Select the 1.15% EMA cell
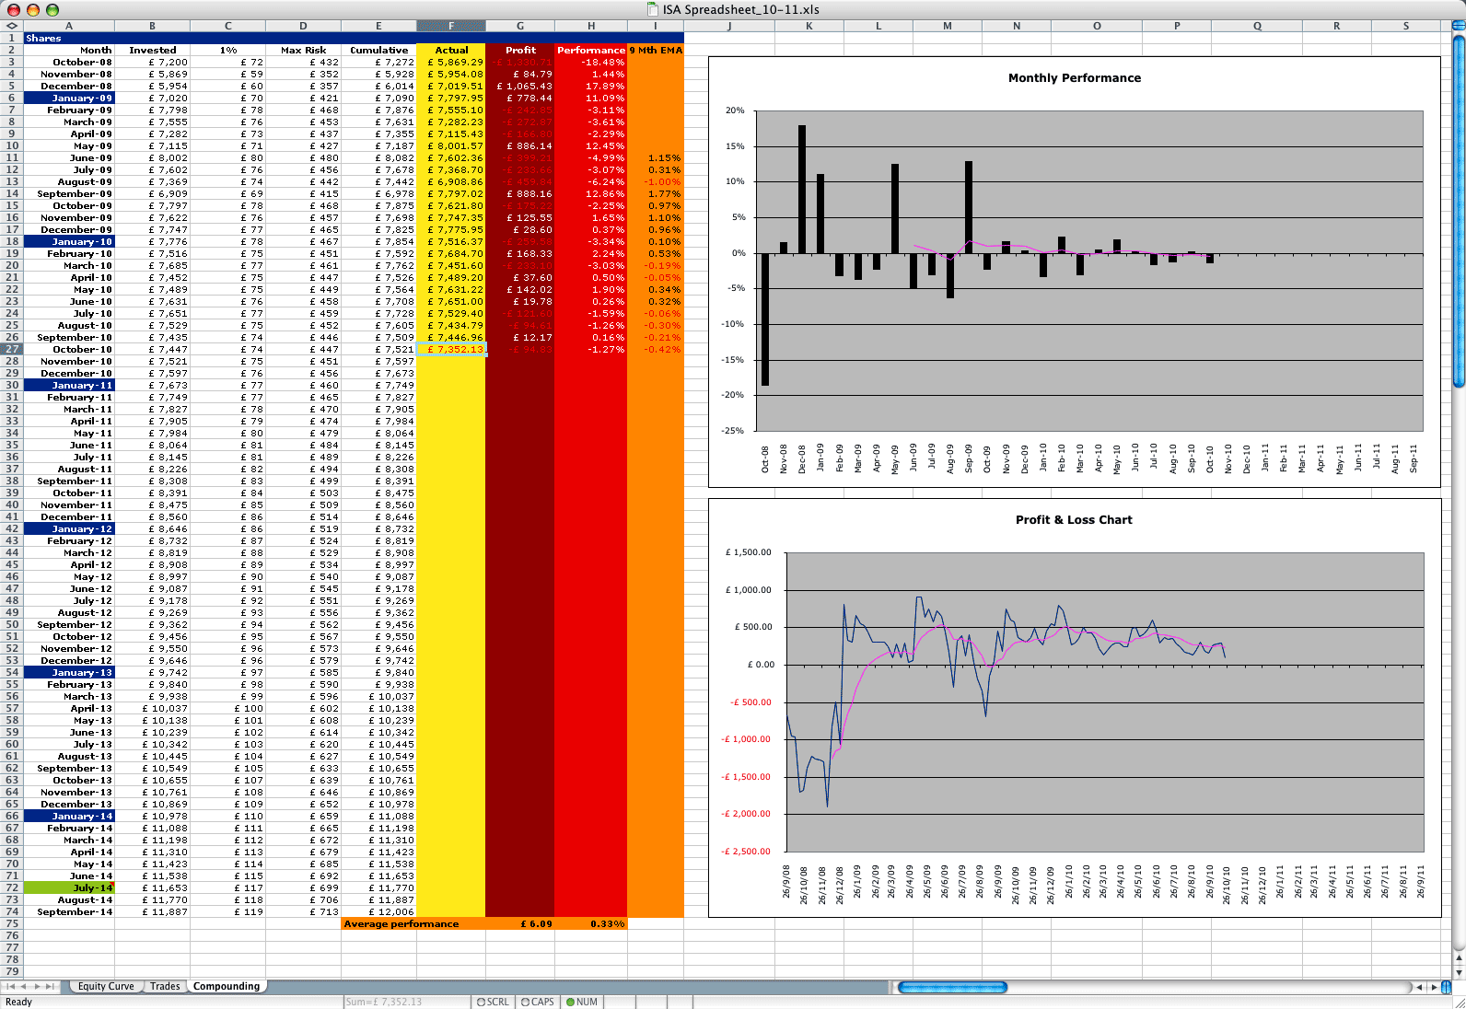The width and height of the screenshot is (1466, 1009). click(656, 157)
